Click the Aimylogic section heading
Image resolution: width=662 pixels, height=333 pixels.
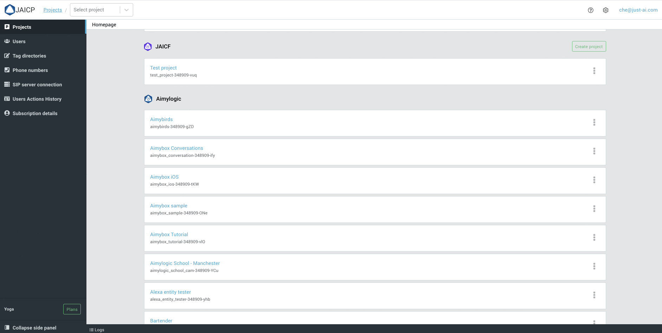pyautogui.click(x=169, y=99)
